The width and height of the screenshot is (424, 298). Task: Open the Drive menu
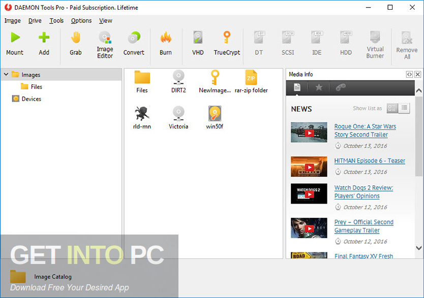click(x=35, y=21)
